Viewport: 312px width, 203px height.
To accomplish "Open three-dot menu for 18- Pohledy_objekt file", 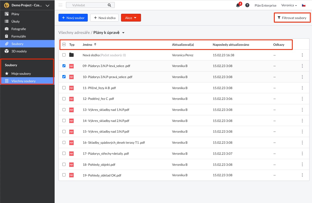I will pos(302,164).
